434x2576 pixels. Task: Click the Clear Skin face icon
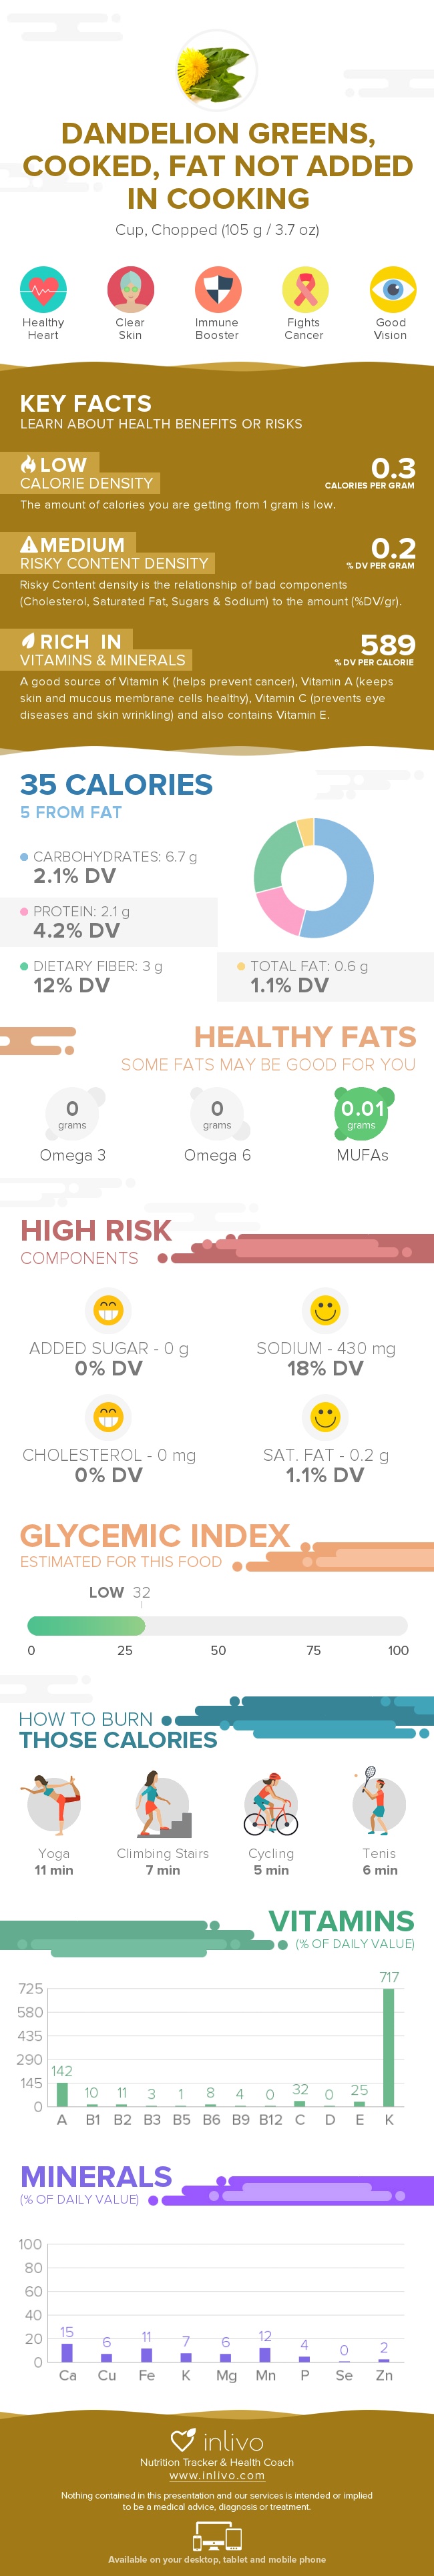[x=130, y=290]
